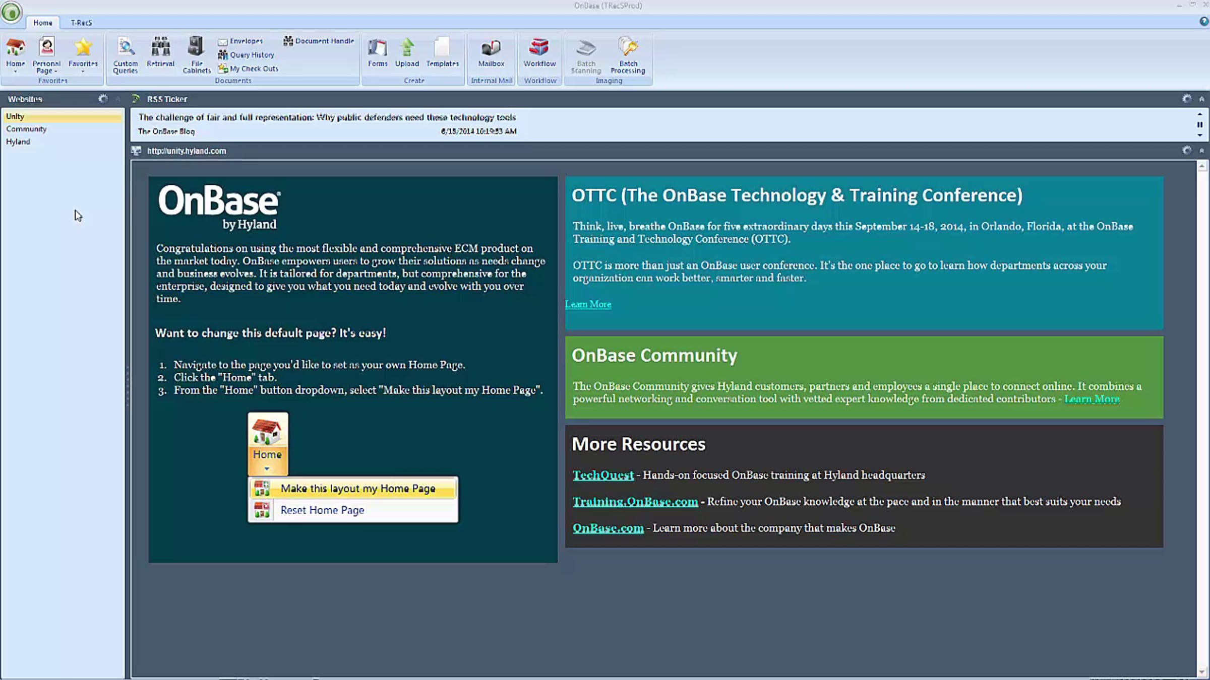The image size is (1210, 680).
Task: Click the Internal Mail ribbon group label
Action: tap(492, 81)
